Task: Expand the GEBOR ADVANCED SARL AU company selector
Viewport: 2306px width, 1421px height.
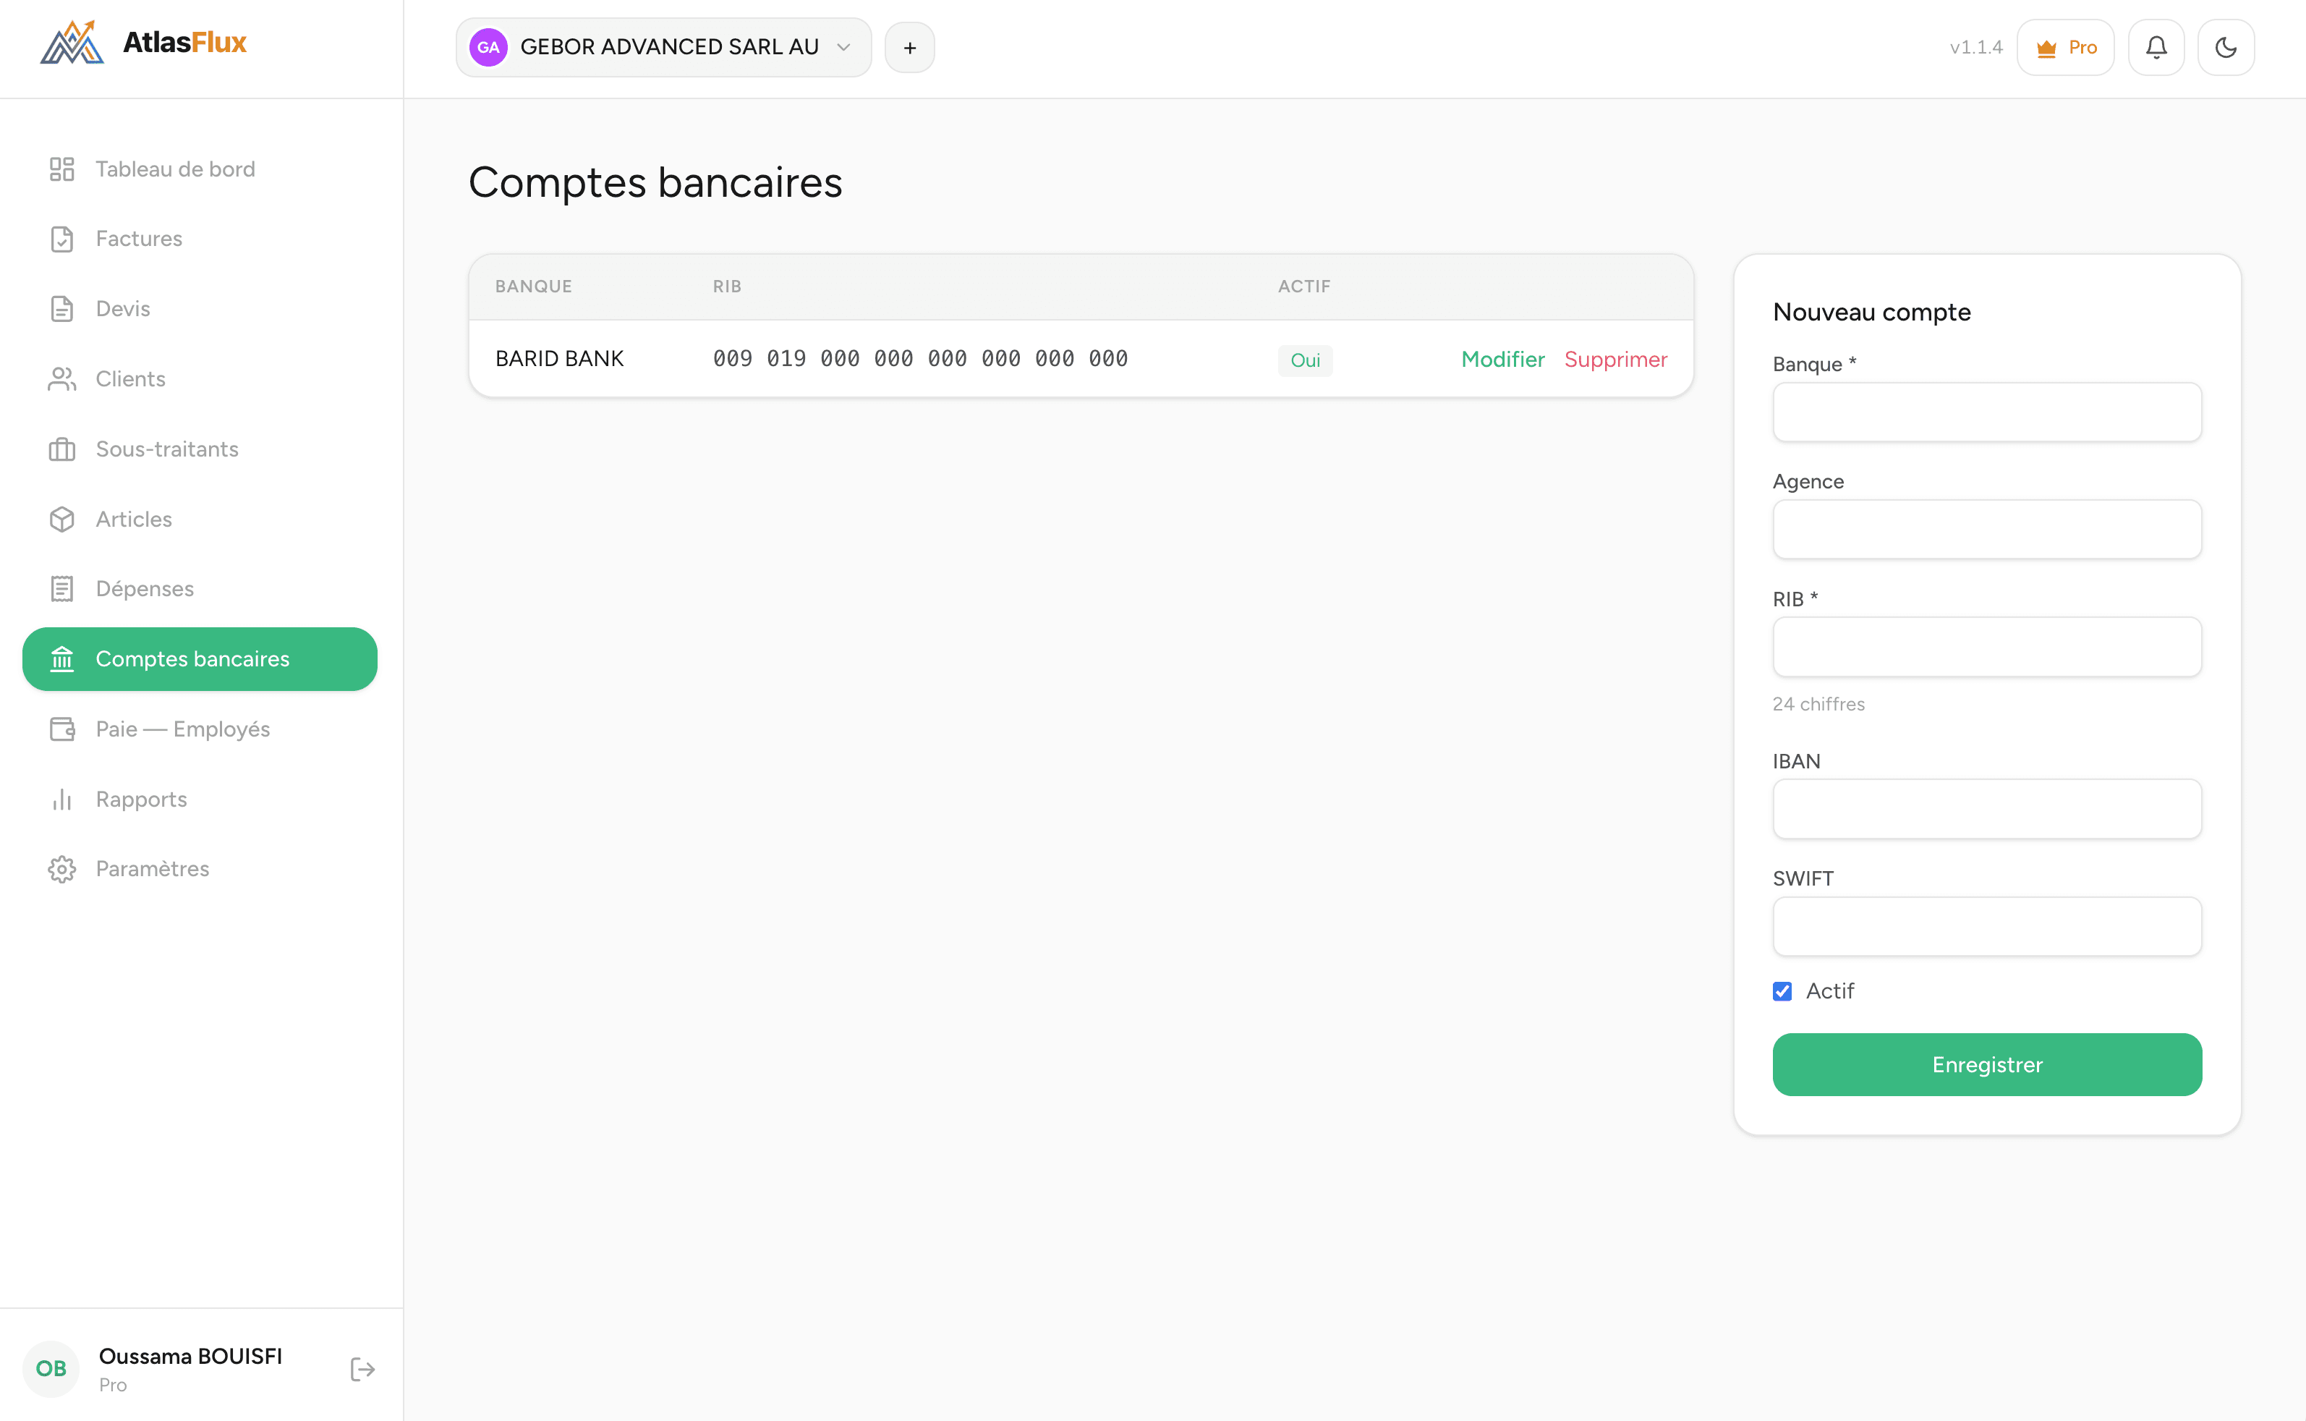Action: pyautogui.click(x=663, y=47)
